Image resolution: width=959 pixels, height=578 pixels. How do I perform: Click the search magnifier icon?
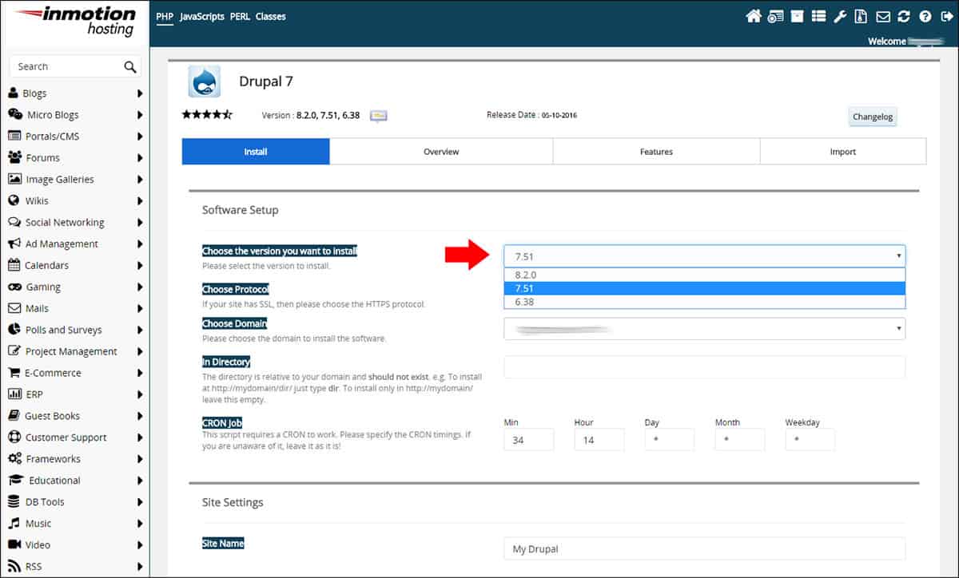click(130, 67)
